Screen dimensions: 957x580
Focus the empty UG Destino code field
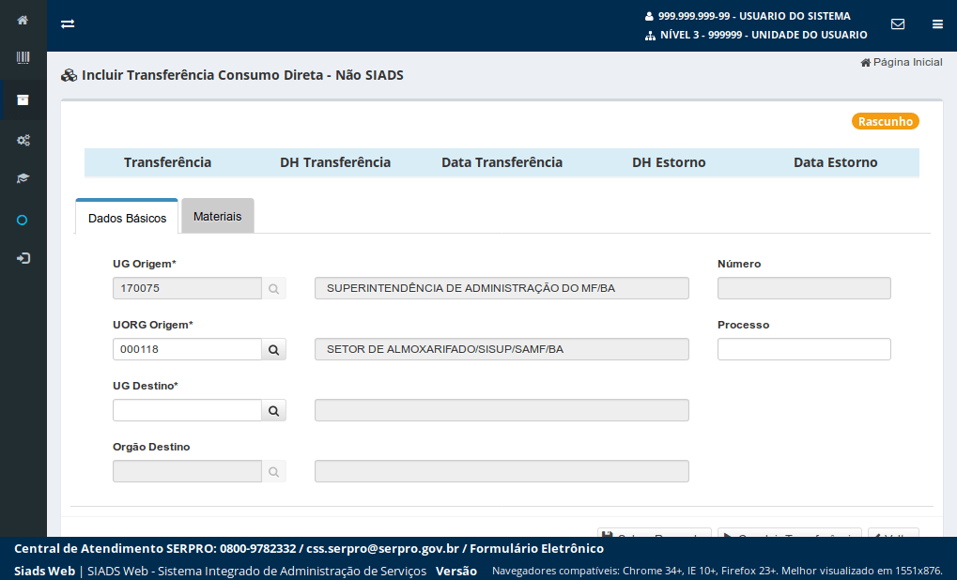point(188,410)
